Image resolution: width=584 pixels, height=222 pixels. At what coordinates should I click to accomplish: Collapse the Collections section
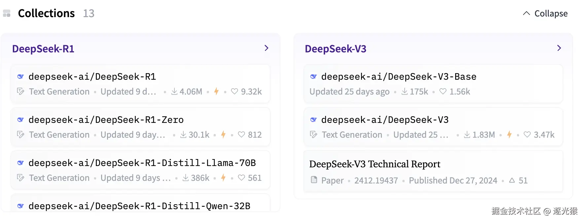click(x=545, y=14)
